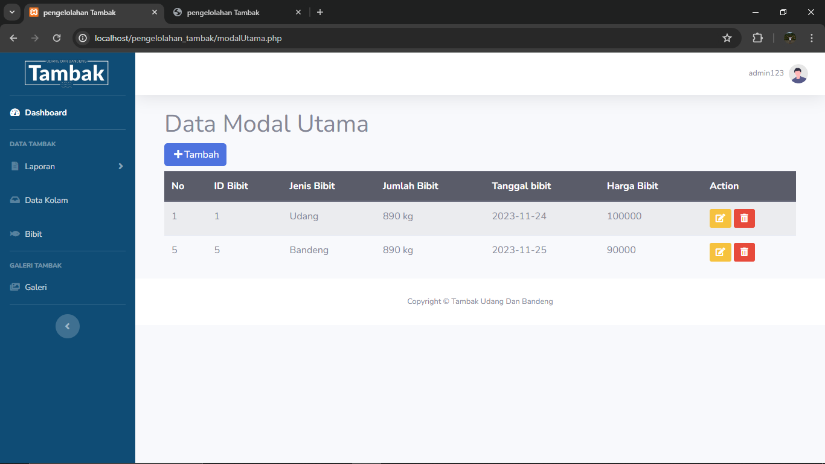The width and height of the screenshot is (825, 464).
Task: Click the No column header
Action: (x=178, y=186)
